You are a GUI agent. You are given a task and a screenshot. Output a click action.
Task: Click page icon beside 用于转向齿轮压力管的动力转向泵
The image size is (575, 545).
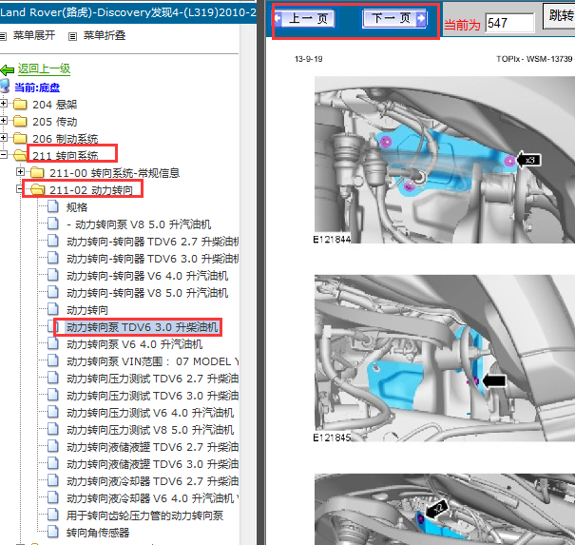point(53,515)
